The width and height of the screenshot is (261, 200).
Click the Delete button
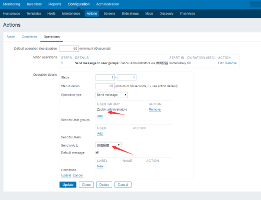point(104,185)
